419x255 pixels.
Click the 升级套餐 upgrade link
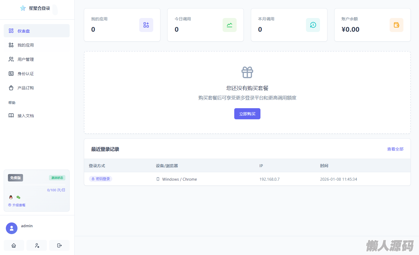17,205
